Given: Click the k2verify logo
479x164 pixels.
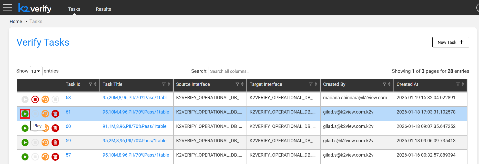Looking at the screenshot, I should coord(35,8).
